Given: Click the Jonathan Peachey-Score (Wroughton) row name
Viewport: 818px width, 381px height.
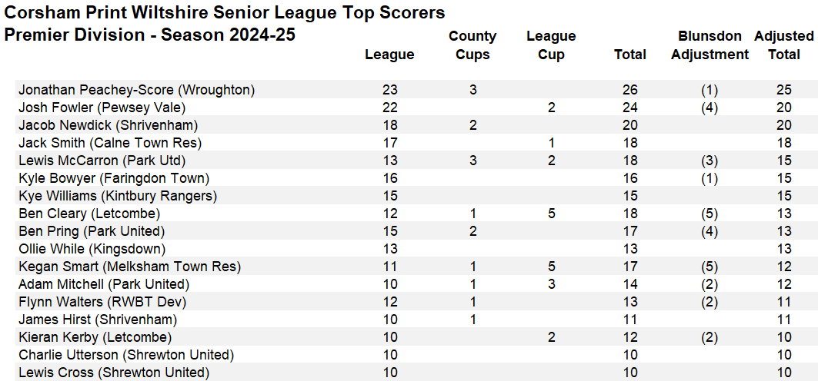Looking at the screenshot, I should [x=136, y=90].
